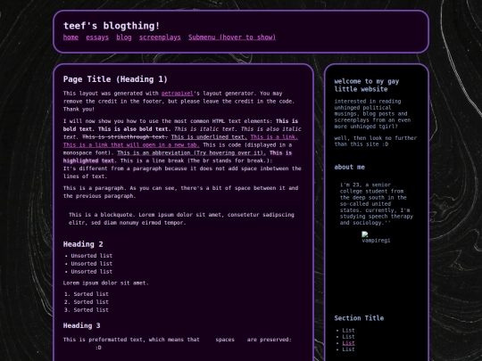Select the third Unsorted list bullet item
This screenshot has height=361, width=482.
[92, 272]
